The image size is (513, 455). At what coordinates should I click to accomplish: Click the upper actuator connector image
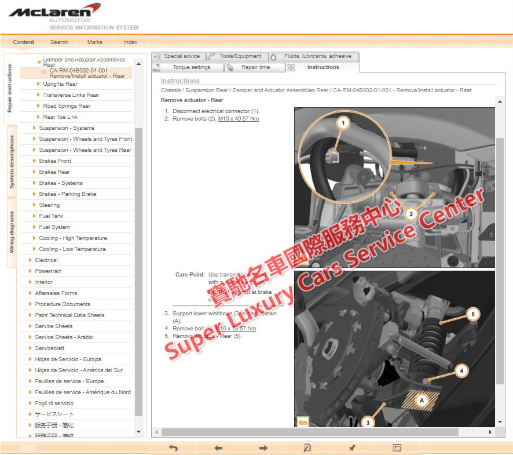pyautogui.click(x=394, y=187)
